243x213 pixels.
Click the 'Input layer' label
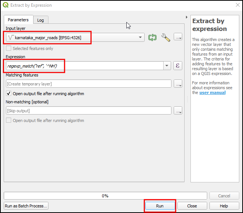click(x=16, y=28)
